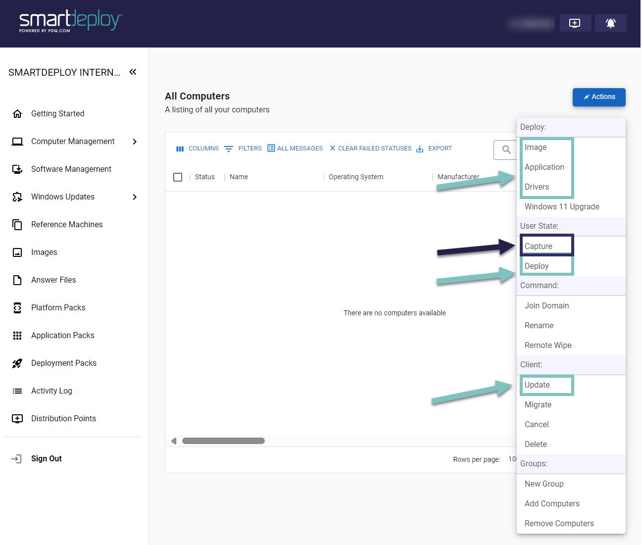Viewport: 642px width, 545px height.
Task: Expand Windows Updates submenu chevron
Action: tap(135, 197)
